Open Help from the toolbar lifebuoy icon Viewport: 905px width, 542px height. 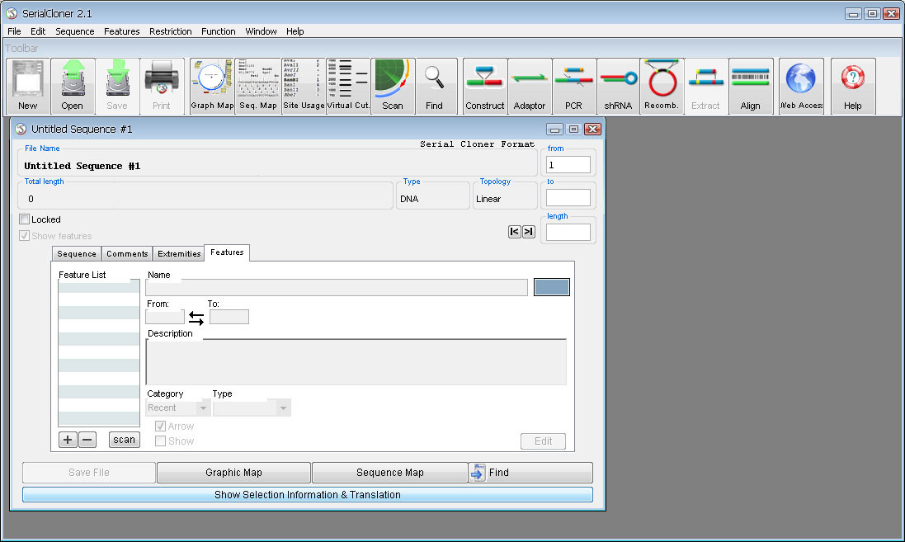coord(852,86)
